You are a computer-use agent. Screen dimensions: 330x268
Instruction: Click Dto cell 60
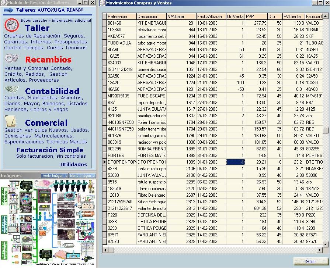coord(275,69)
